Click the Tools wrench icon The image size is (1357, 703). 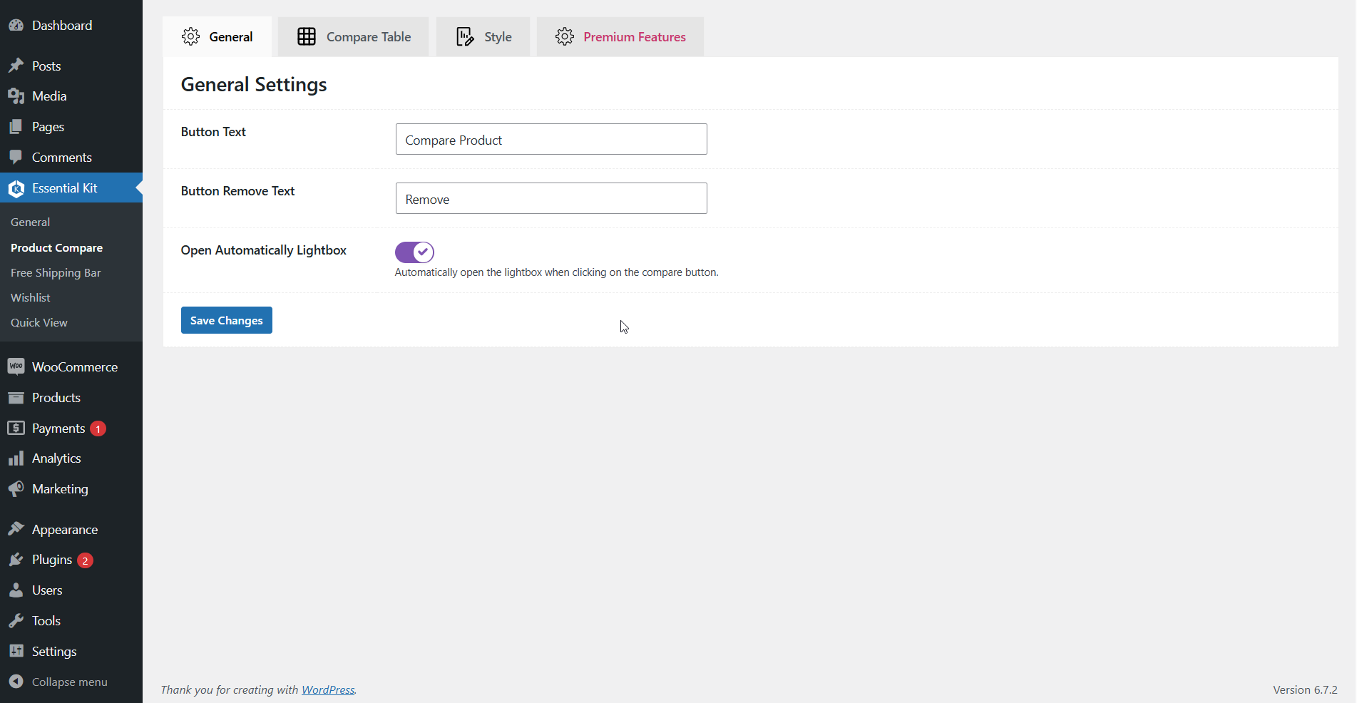tap(16, 621)
